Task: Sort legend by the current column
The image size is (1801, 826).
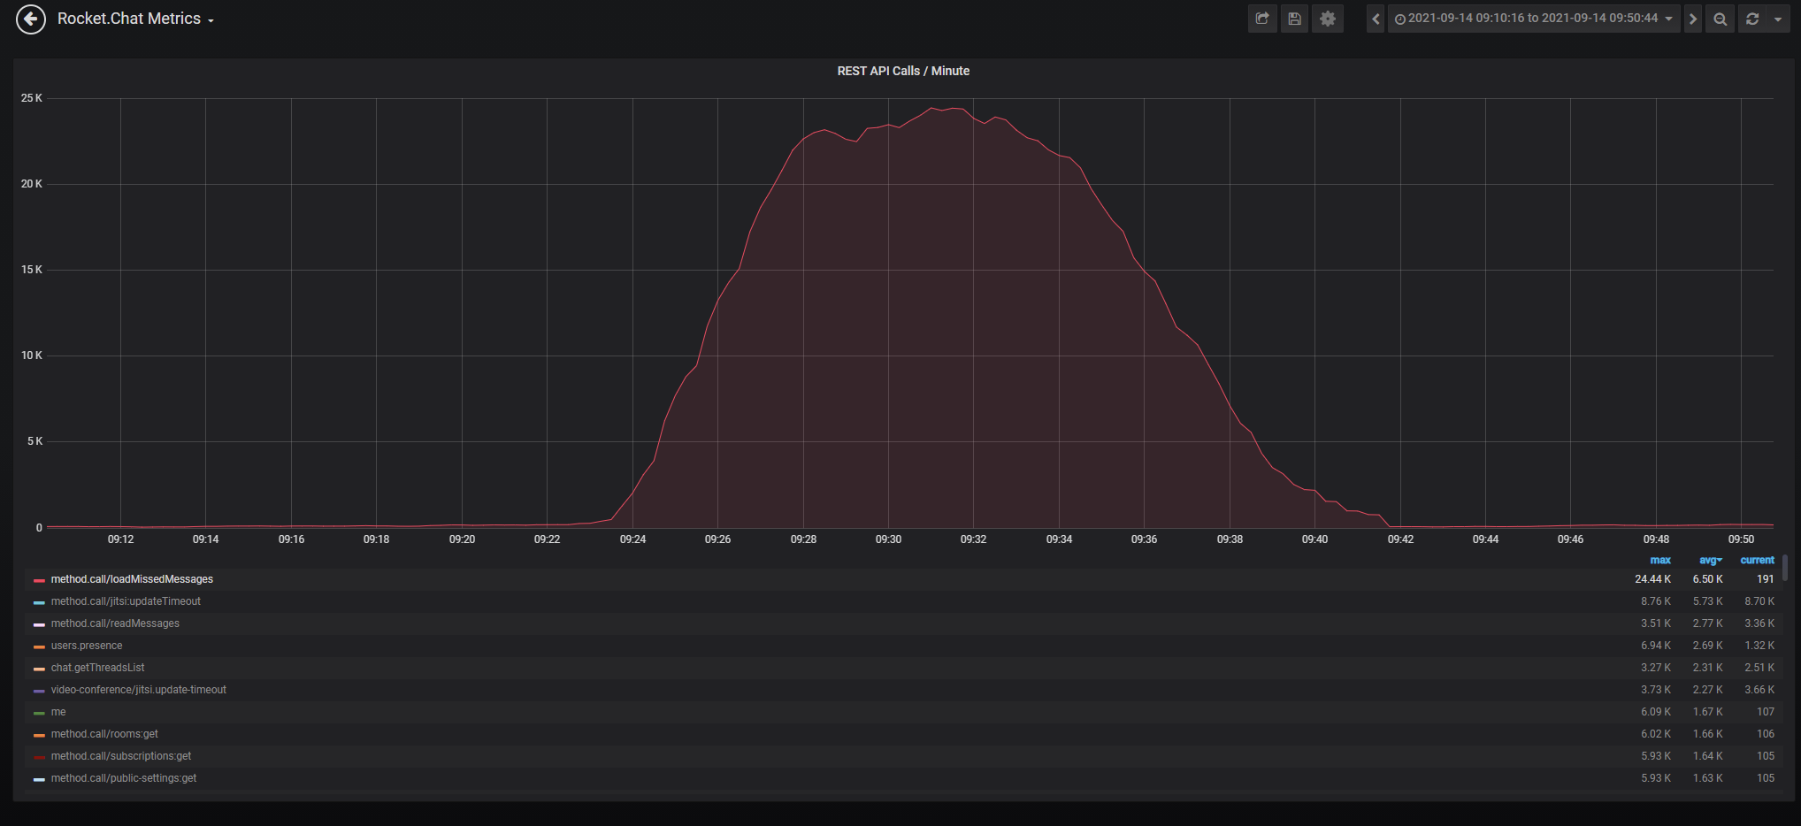Action: [x=1757, y=560]
